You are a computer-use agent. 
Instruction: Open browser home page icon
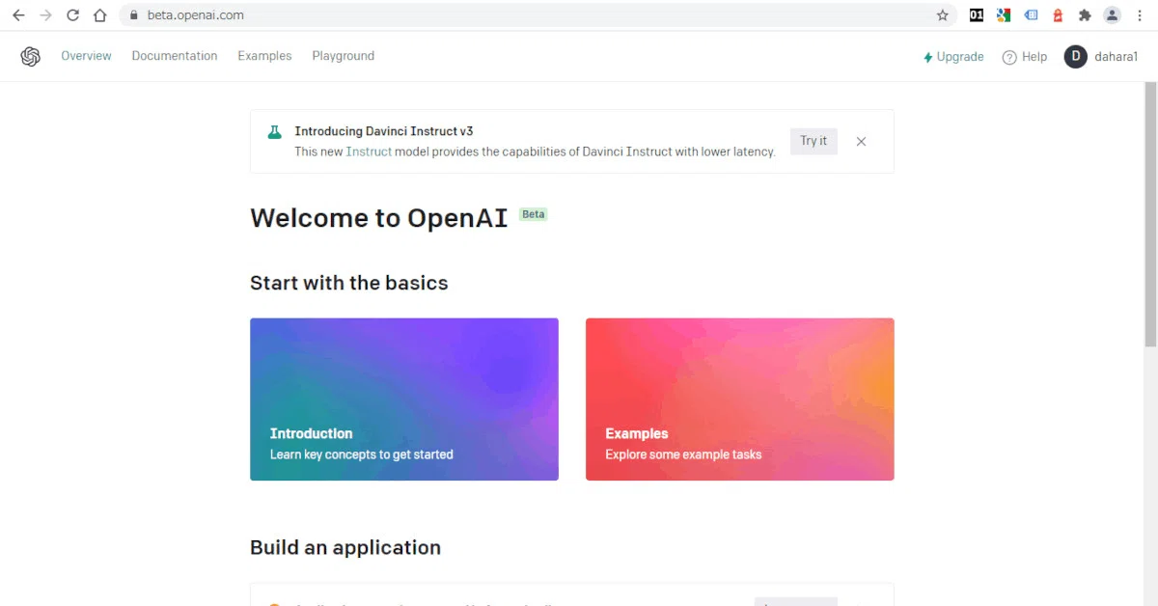tap(100, 15)
